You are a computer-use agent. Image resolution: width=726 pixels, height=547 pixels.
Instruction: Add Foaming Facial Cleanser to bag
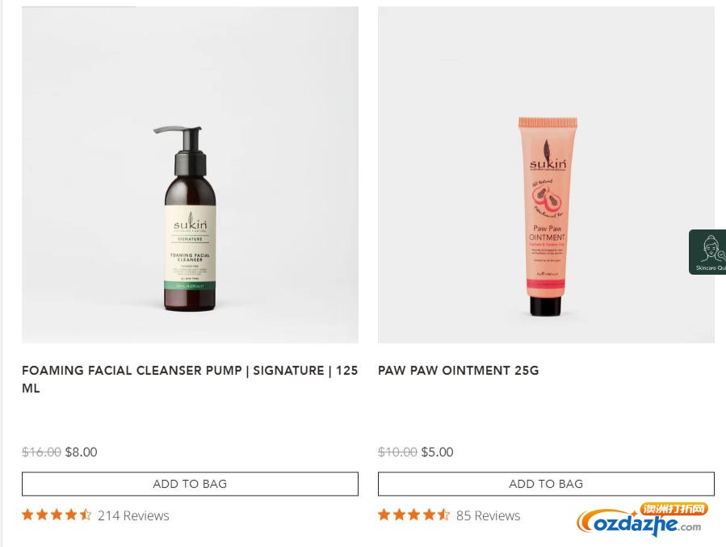190,484
